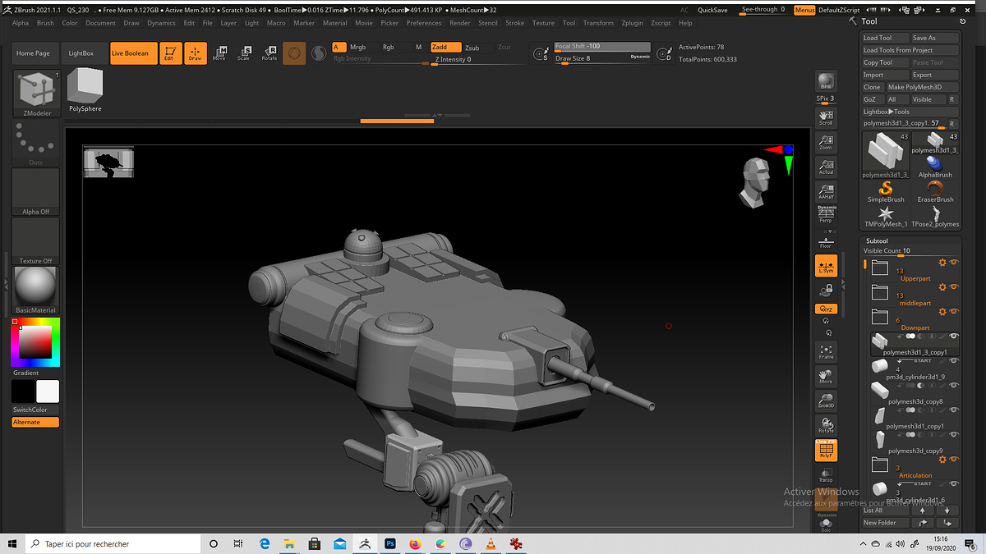986x554 pixels.
Task: Select the ZModeler brush thumbnail
Action: [x=37, y=94]
